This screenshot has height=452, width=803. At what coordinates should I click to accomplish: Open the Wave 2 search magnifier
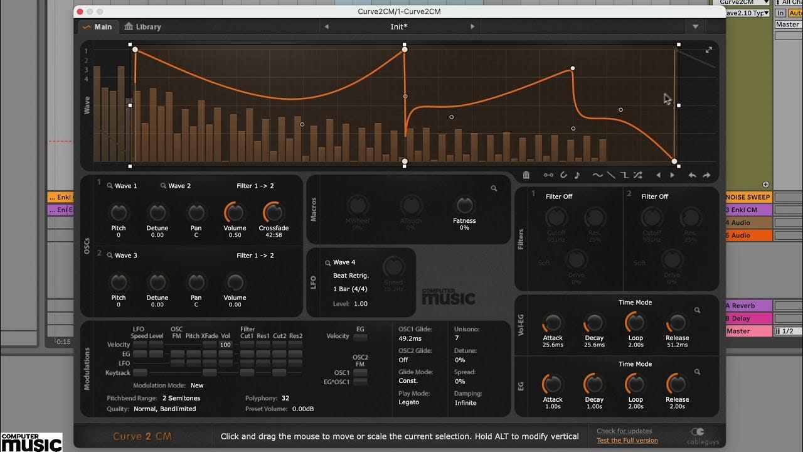pos(163,186)
